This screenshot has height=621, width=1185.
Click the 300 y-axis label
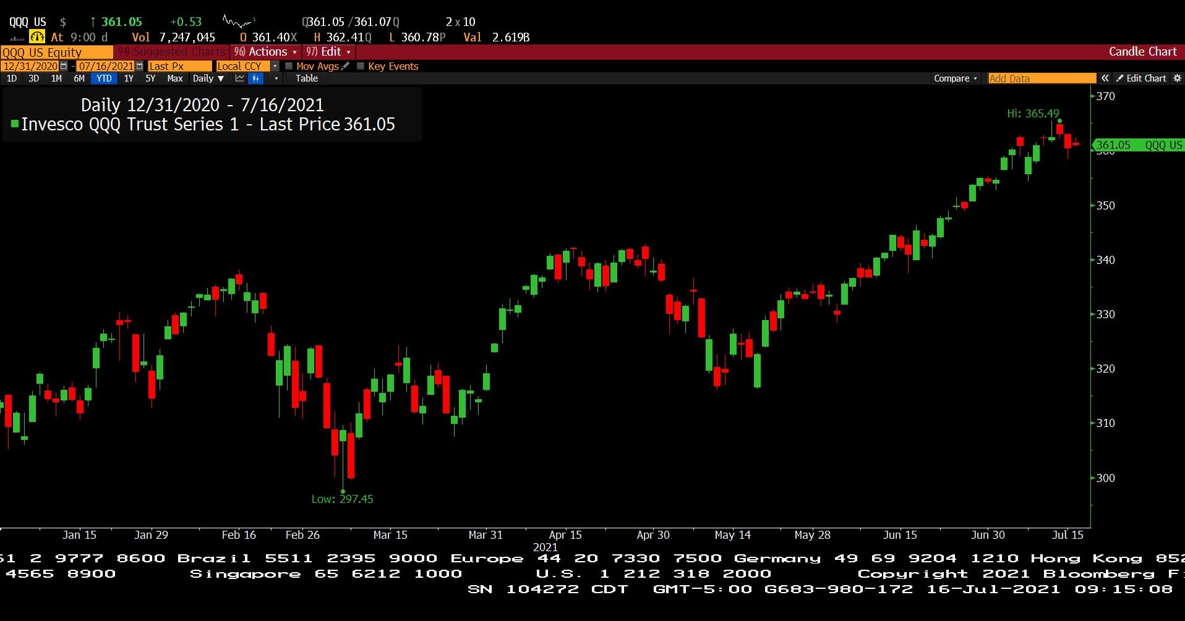tap(1106, 478)
